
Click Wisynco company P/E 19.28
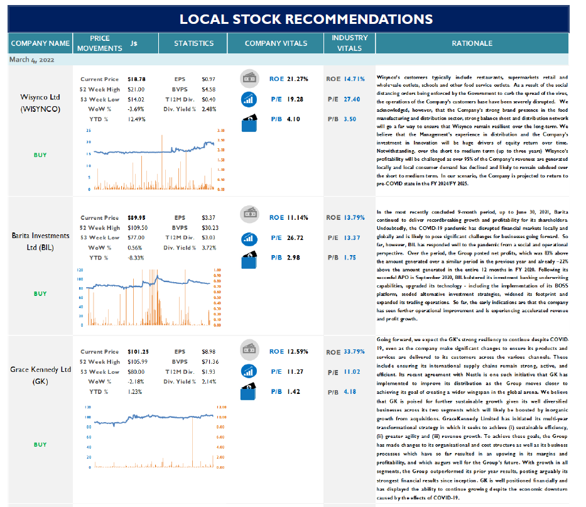(x=295, y=99)
